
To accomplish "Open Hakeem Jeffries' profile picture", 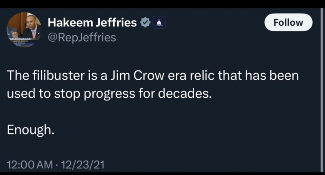I will [x=24, y=30].
